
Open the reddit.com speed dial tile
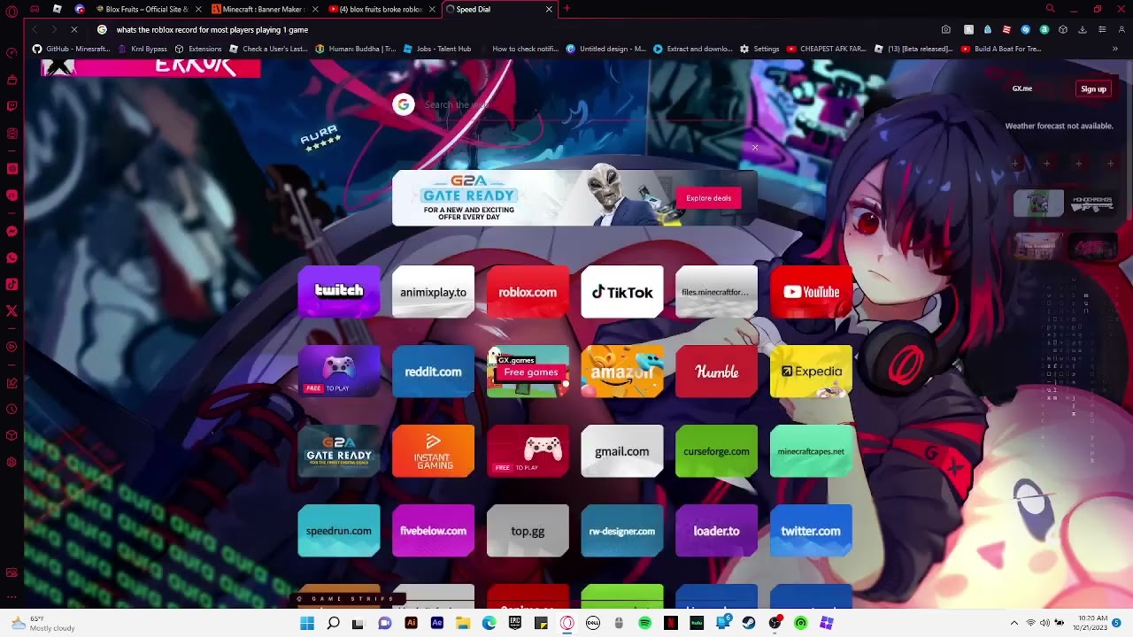click(433, 372)
